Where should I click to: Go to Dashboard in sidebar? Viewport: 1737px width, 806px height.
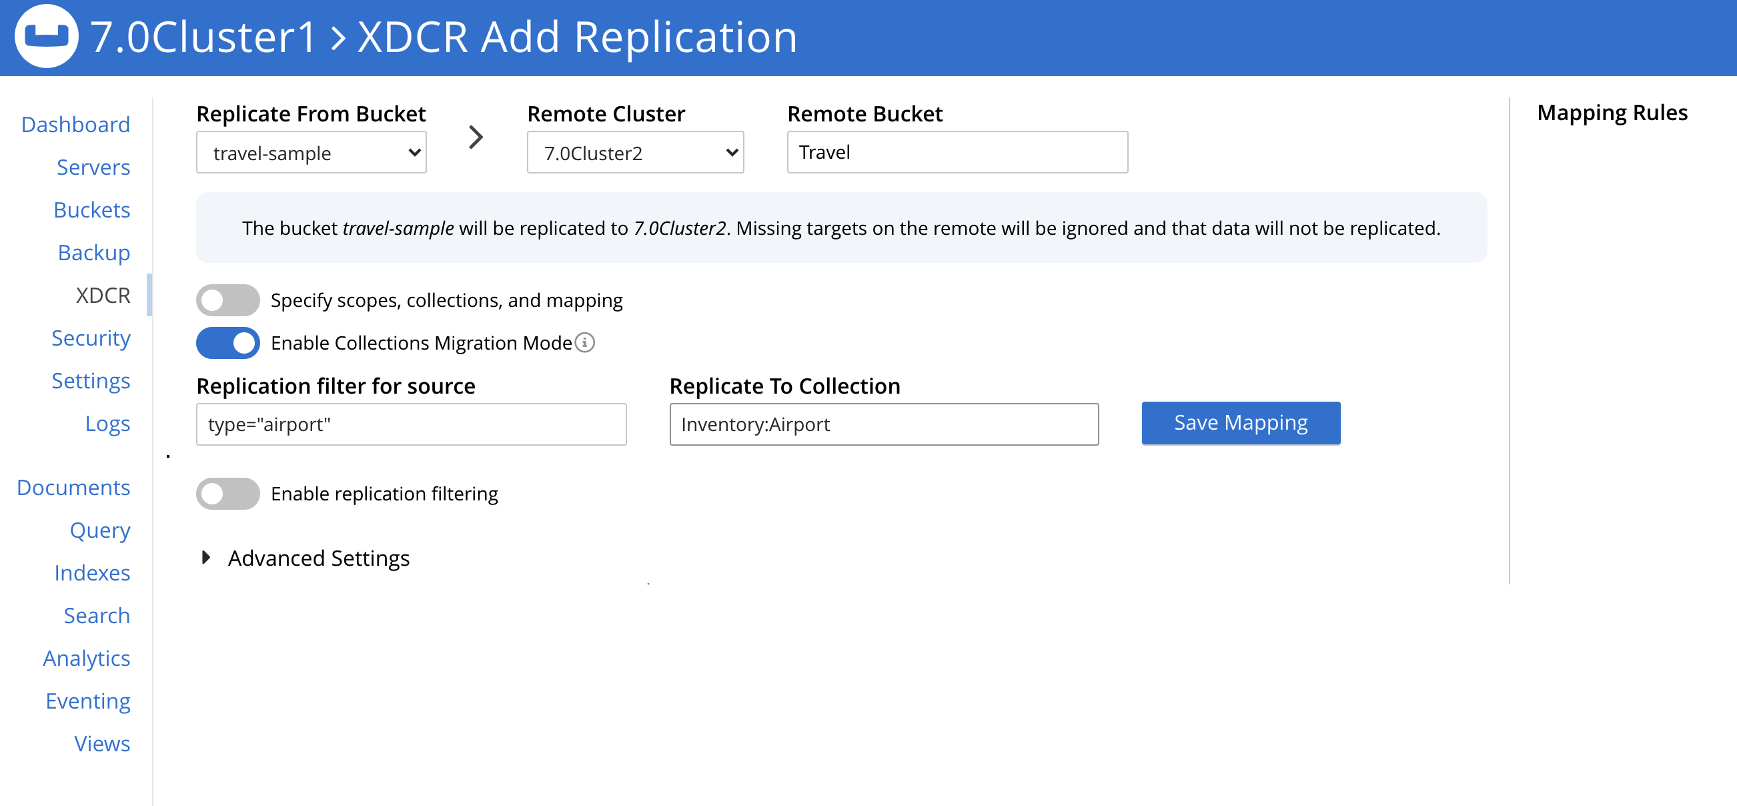coord(75,125)
